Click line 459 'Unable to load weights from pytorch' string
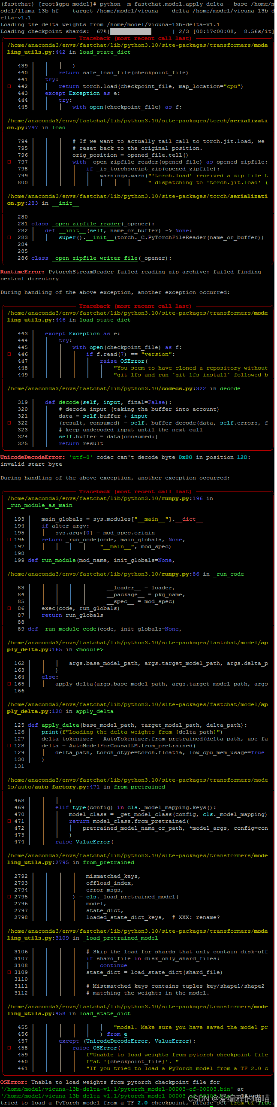The width and height of the screenshot is (277, 1107). pos(177,1056)
